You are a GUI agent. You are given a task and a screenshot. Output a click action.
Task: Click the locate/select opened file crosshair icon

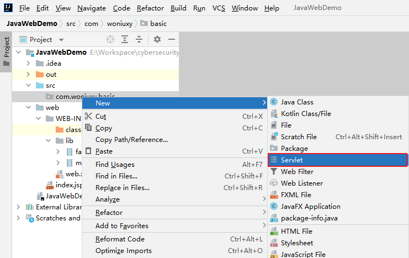point(110,39)
